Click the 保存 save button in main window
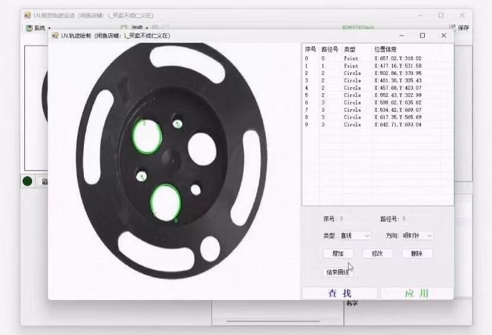This screenshot has height=335, width=492. click(x=459, y=28)
